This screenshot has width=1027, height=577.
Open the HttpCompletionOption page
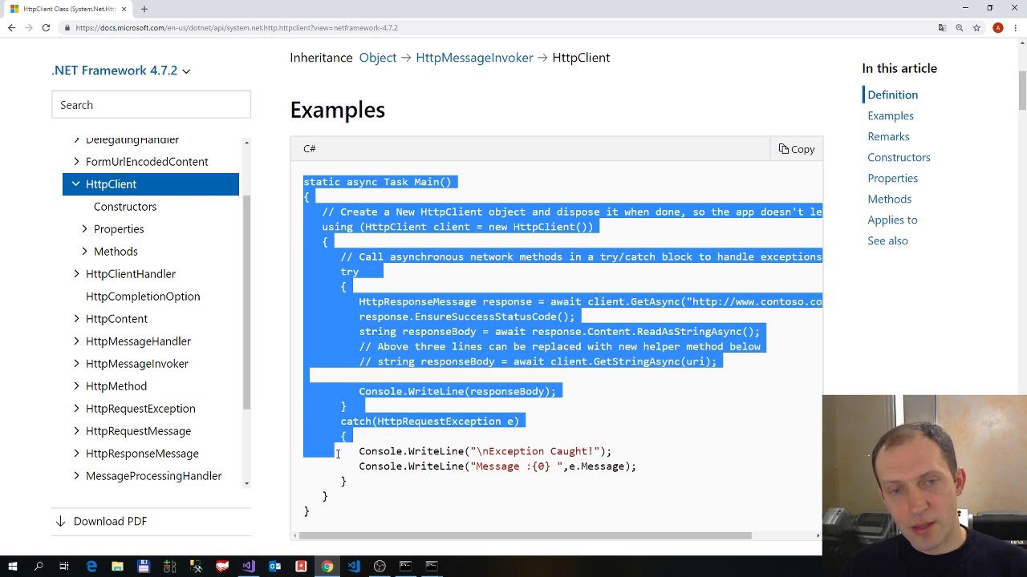[143, 297]
